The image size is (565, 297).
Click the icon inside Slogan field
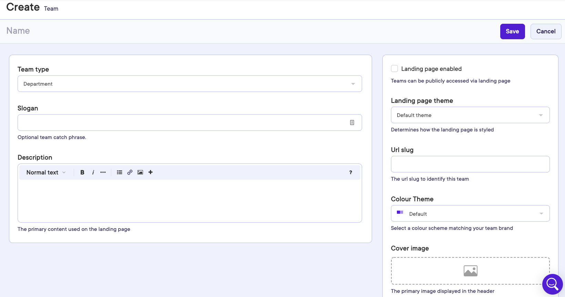pos(352,123)
